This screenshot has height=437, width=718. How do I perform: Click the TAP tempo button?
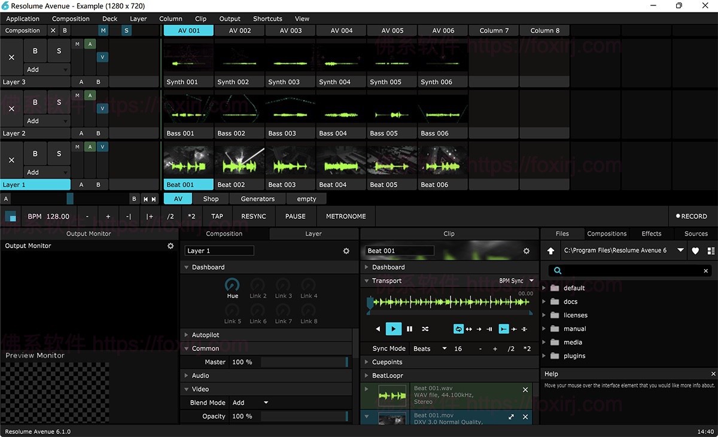coord(217,216)
